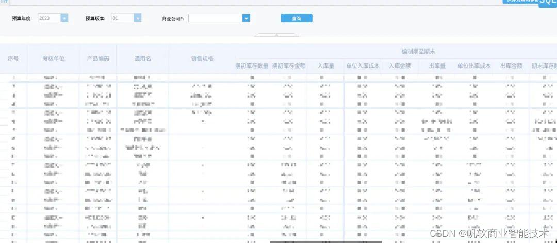Click the 期初库存金额 column header

[288, 66]
